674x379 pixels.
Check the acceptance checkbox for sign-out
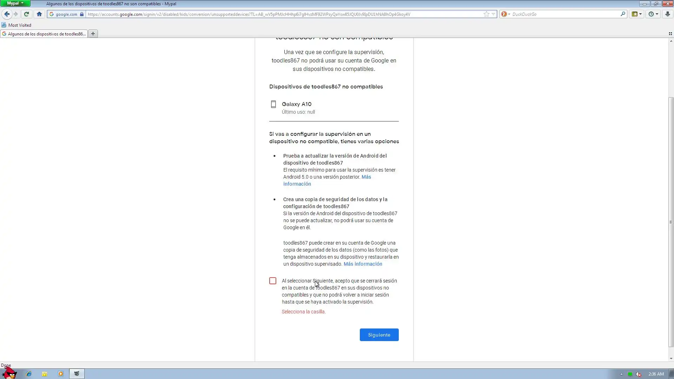(x=273, y=281)
